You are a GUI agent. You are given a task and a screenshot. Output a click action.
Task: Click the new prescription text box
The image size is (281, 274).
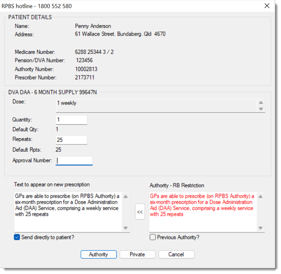click(68, 212)
